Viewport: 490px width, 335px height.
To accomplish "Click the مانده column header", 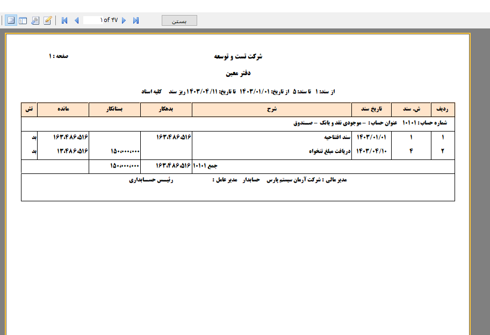I will pyautogui.click(x=63, y=110).
